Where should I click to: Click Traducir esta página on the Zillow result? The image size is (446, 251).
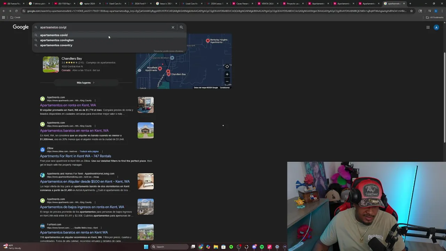coord(89,152)
